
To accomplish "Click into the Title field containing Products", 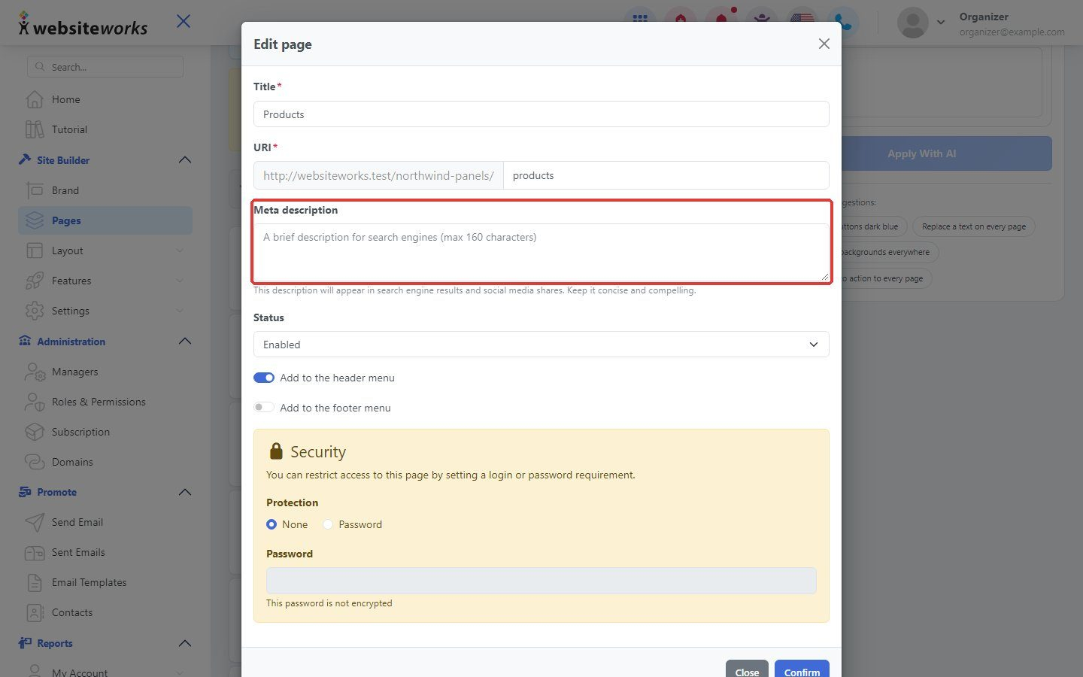I will pos(541,114).
